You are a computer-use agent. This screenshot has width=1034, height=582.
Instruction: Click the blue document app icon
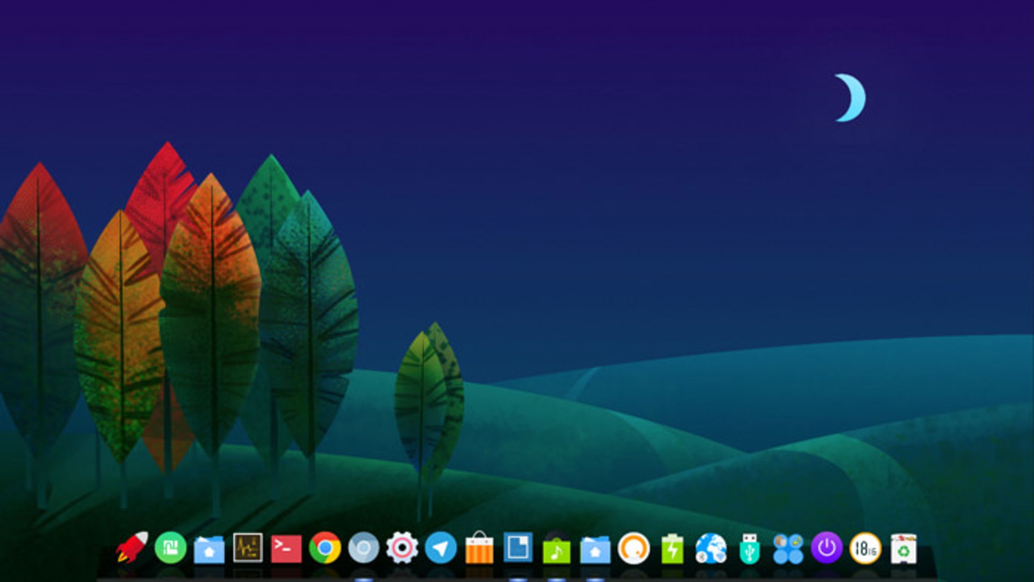tap(518, 547)
